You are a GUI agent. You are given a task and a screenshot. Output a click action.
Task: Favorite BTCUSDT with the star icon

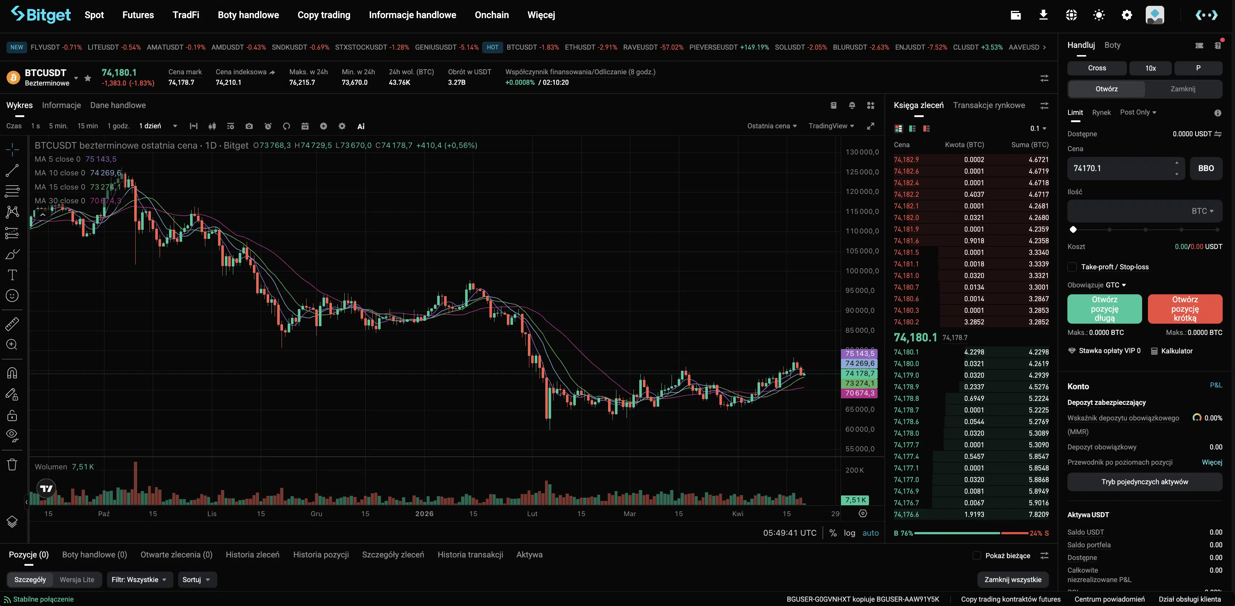(88, 78)
